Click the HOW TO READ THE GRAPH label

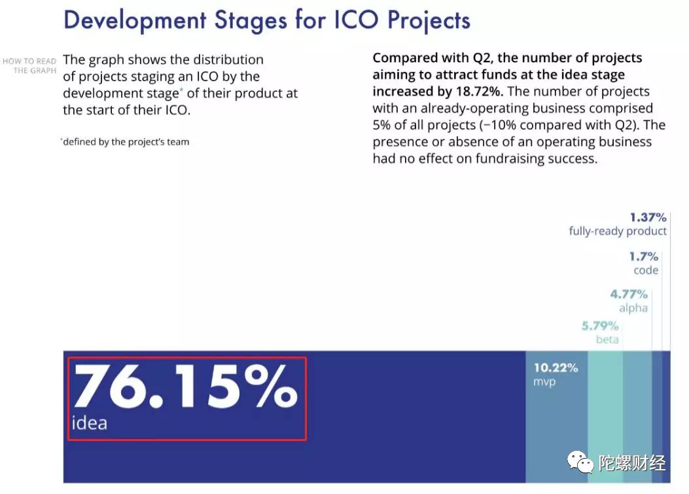pyautogui.click(x=30, y=66)
